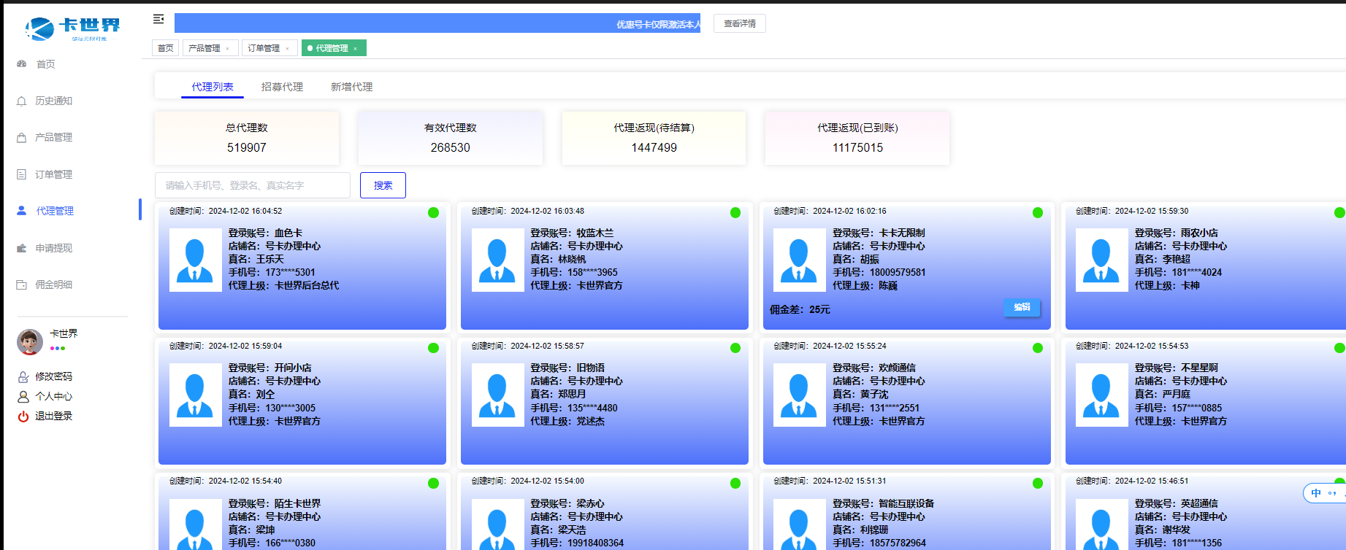Select the 新增代理 tab
Image resolution: width=1346 pixels, height=550 pixels.
[x=351, y=87]
